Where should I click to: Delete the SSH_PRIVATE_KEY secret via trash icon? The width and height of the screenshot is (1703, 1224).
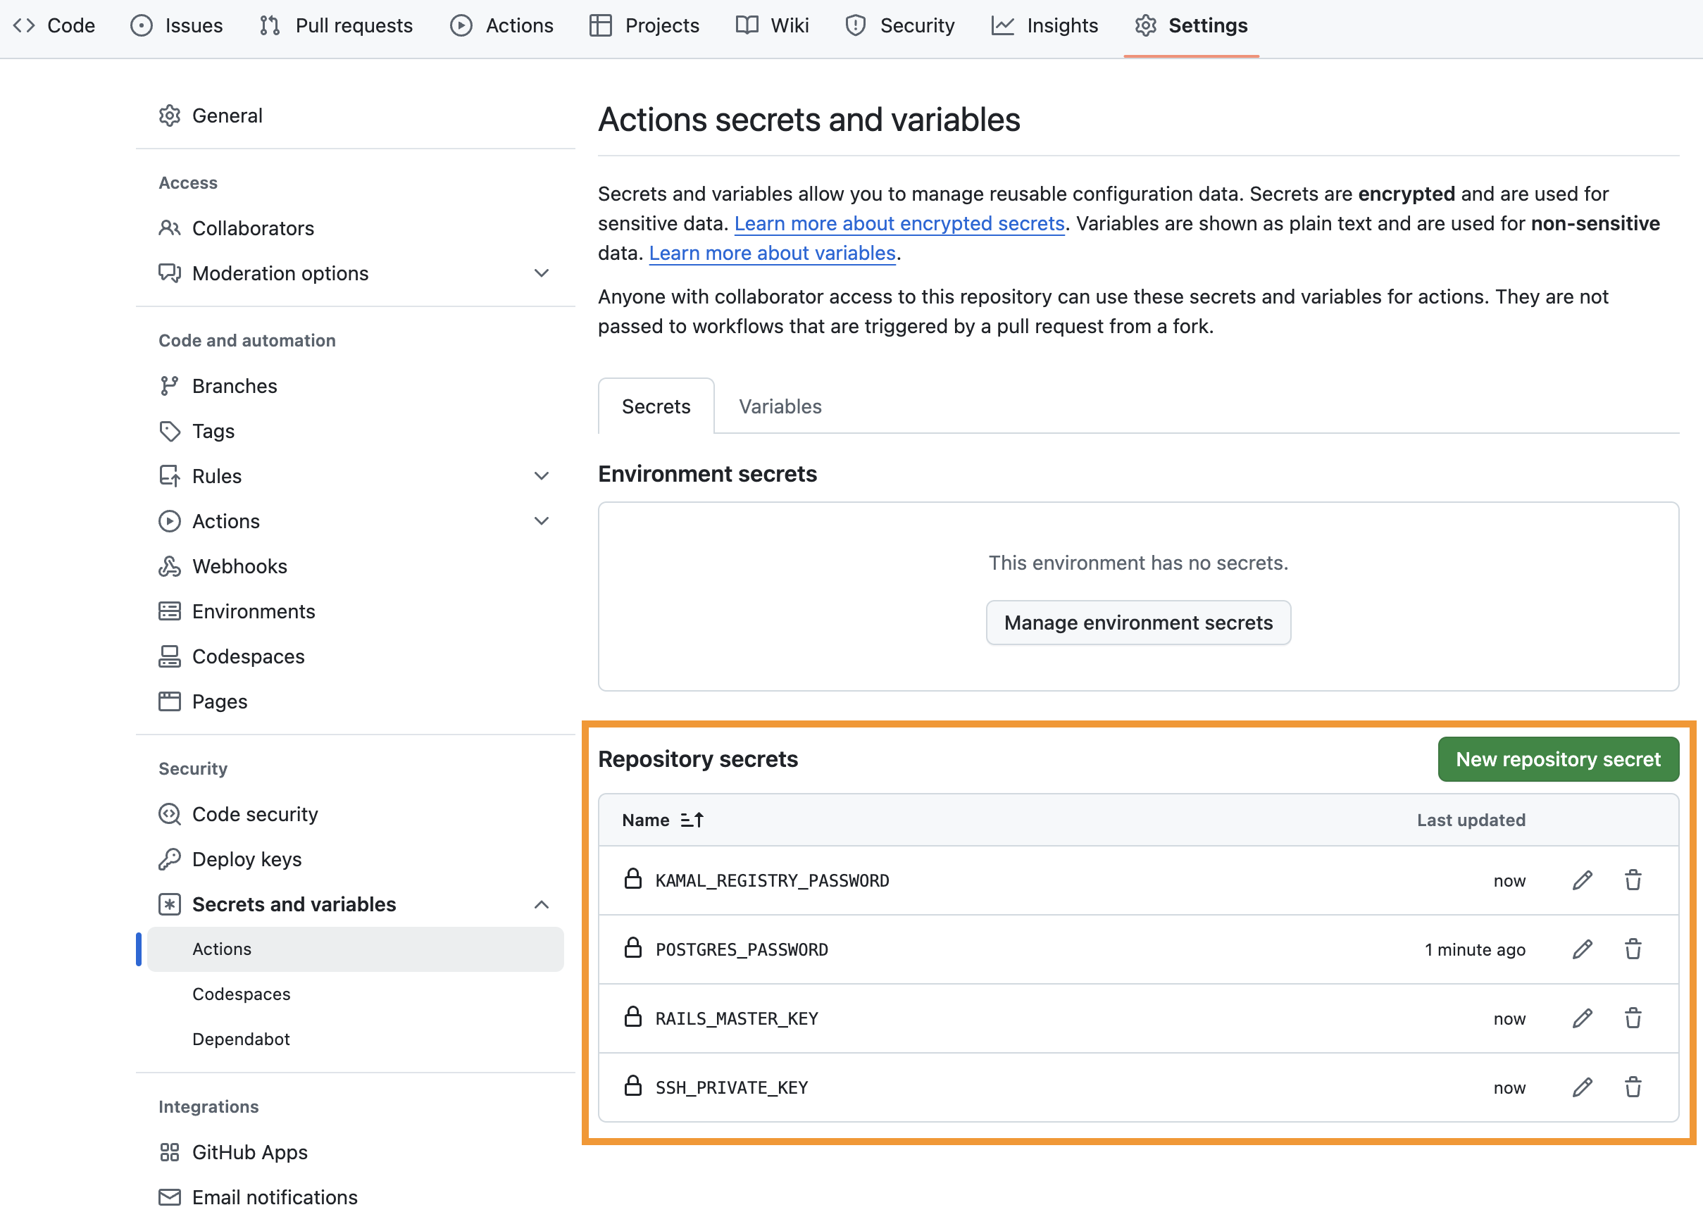coord(1633,1087)
